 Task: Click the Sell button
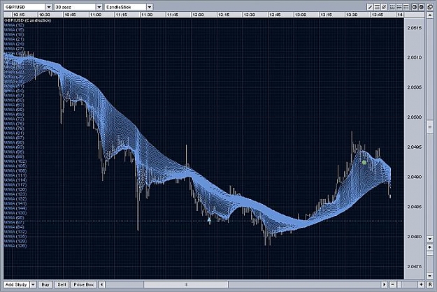[62, 284]
